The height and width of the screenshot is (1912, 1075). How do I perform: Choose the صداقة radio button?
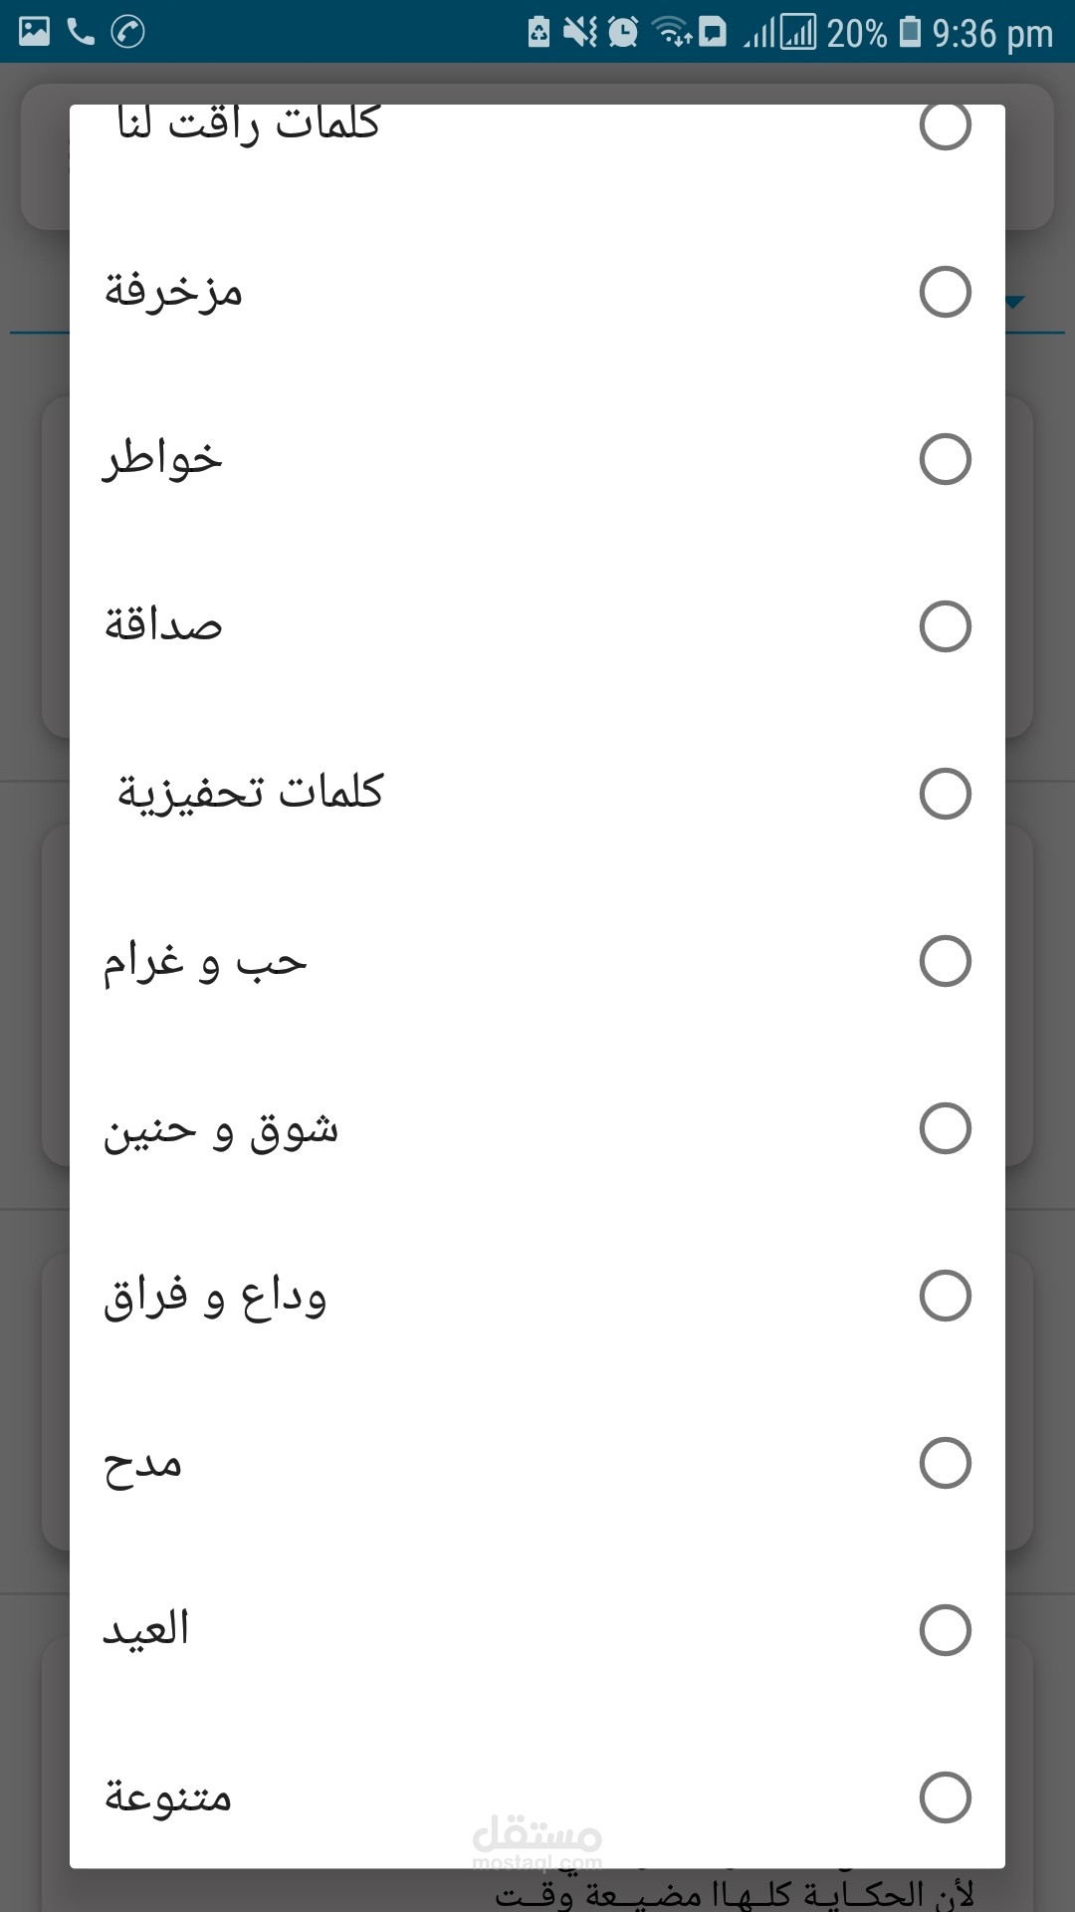[945, 626]
